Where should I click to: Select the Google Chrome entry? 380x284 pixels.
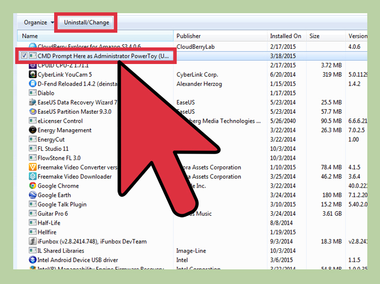click(58, 186)
